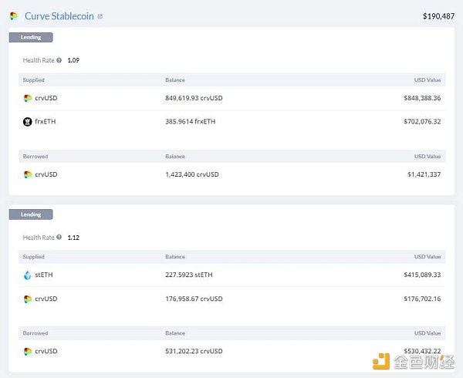The height and width of the screenshot is (378, 463).
Task: Click the help icon next to Health Rate 1.12
Action: point(59,238)
